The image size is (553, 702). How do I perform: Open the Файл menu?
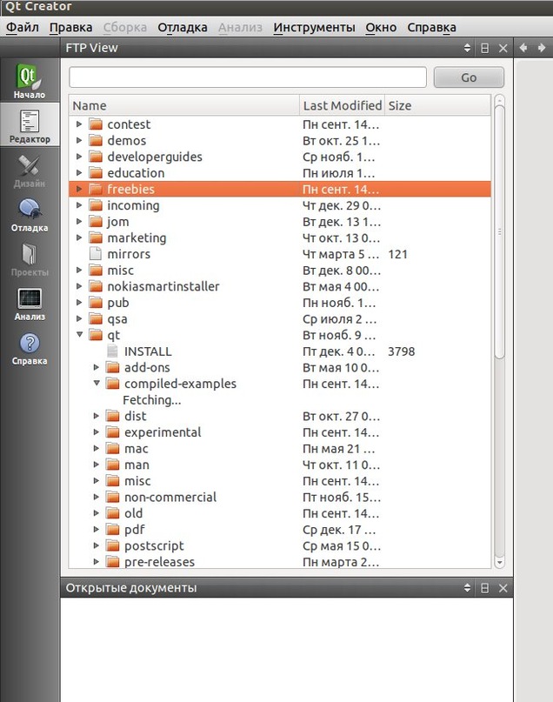[x=23, y=27]
